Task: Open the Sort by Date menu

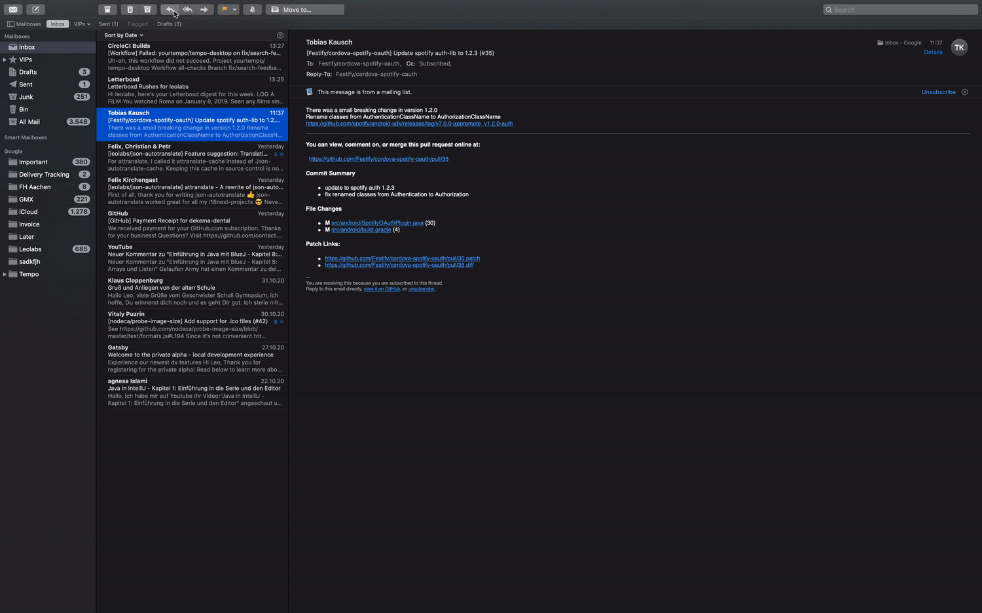Action: pos(124,35)
